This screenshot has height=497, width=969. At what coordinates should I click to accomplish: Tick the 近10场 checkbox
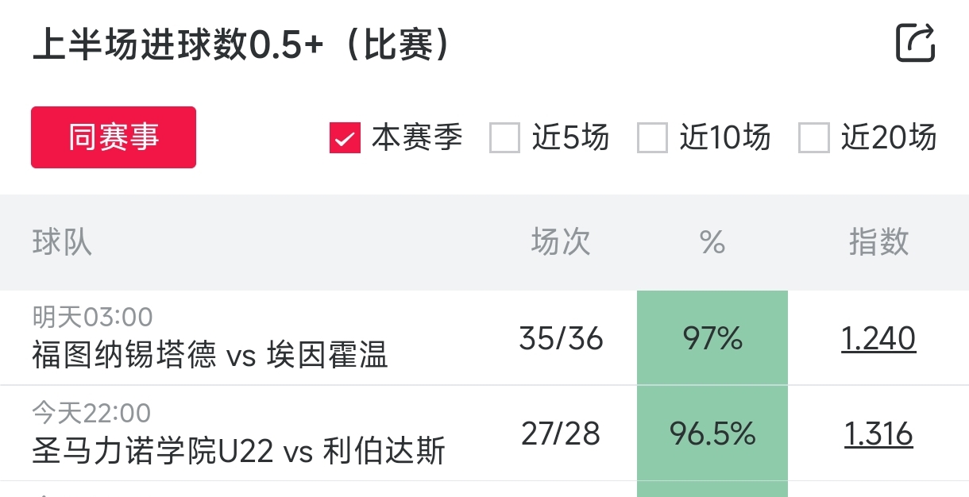pyautogui.click(x=652, y=138)
